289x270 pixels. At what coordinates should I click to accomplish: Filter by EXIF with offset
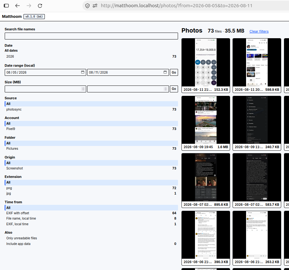pyautogui.click(x=91, y=213)
